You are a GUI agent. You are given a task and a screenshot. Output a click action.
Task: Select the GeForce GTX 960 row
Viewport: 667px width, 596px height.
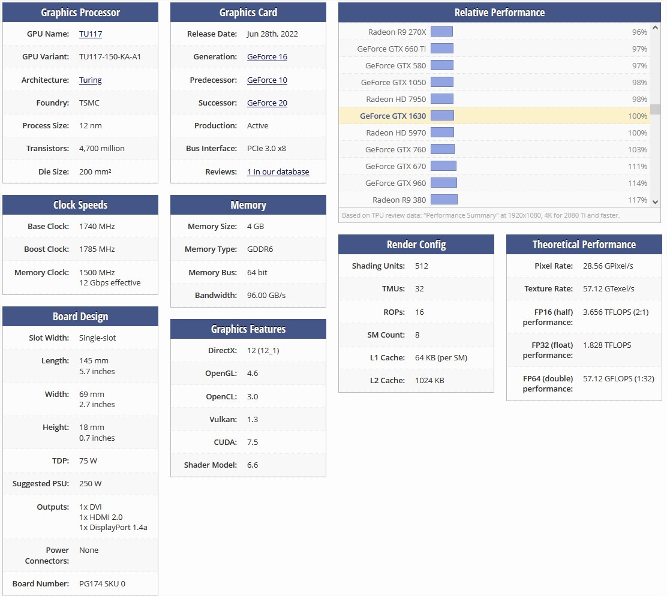pyautogui.click(x=494, y=183)
